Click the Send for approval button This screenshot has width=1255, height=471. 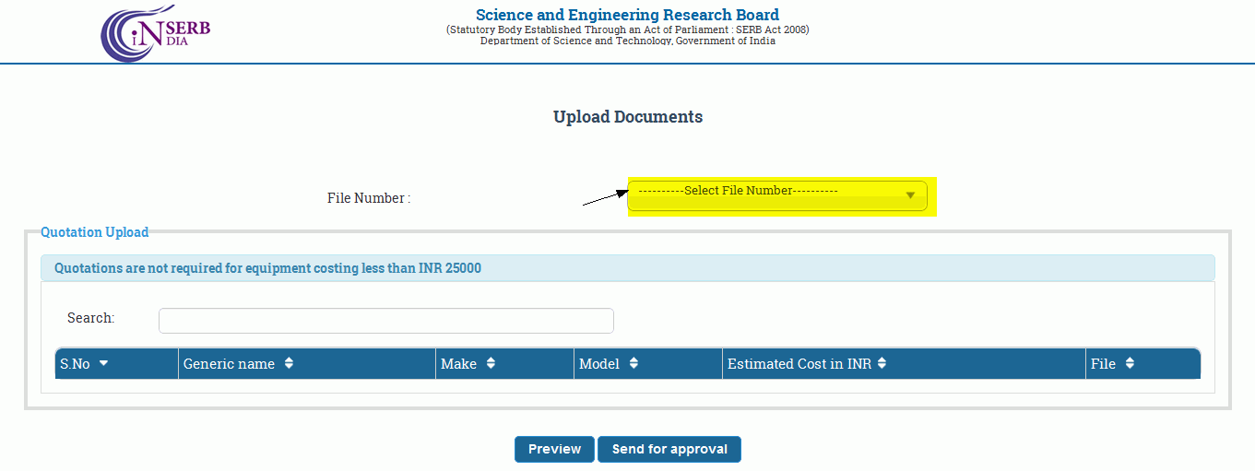pyautogui.click(x=669, y=450)
